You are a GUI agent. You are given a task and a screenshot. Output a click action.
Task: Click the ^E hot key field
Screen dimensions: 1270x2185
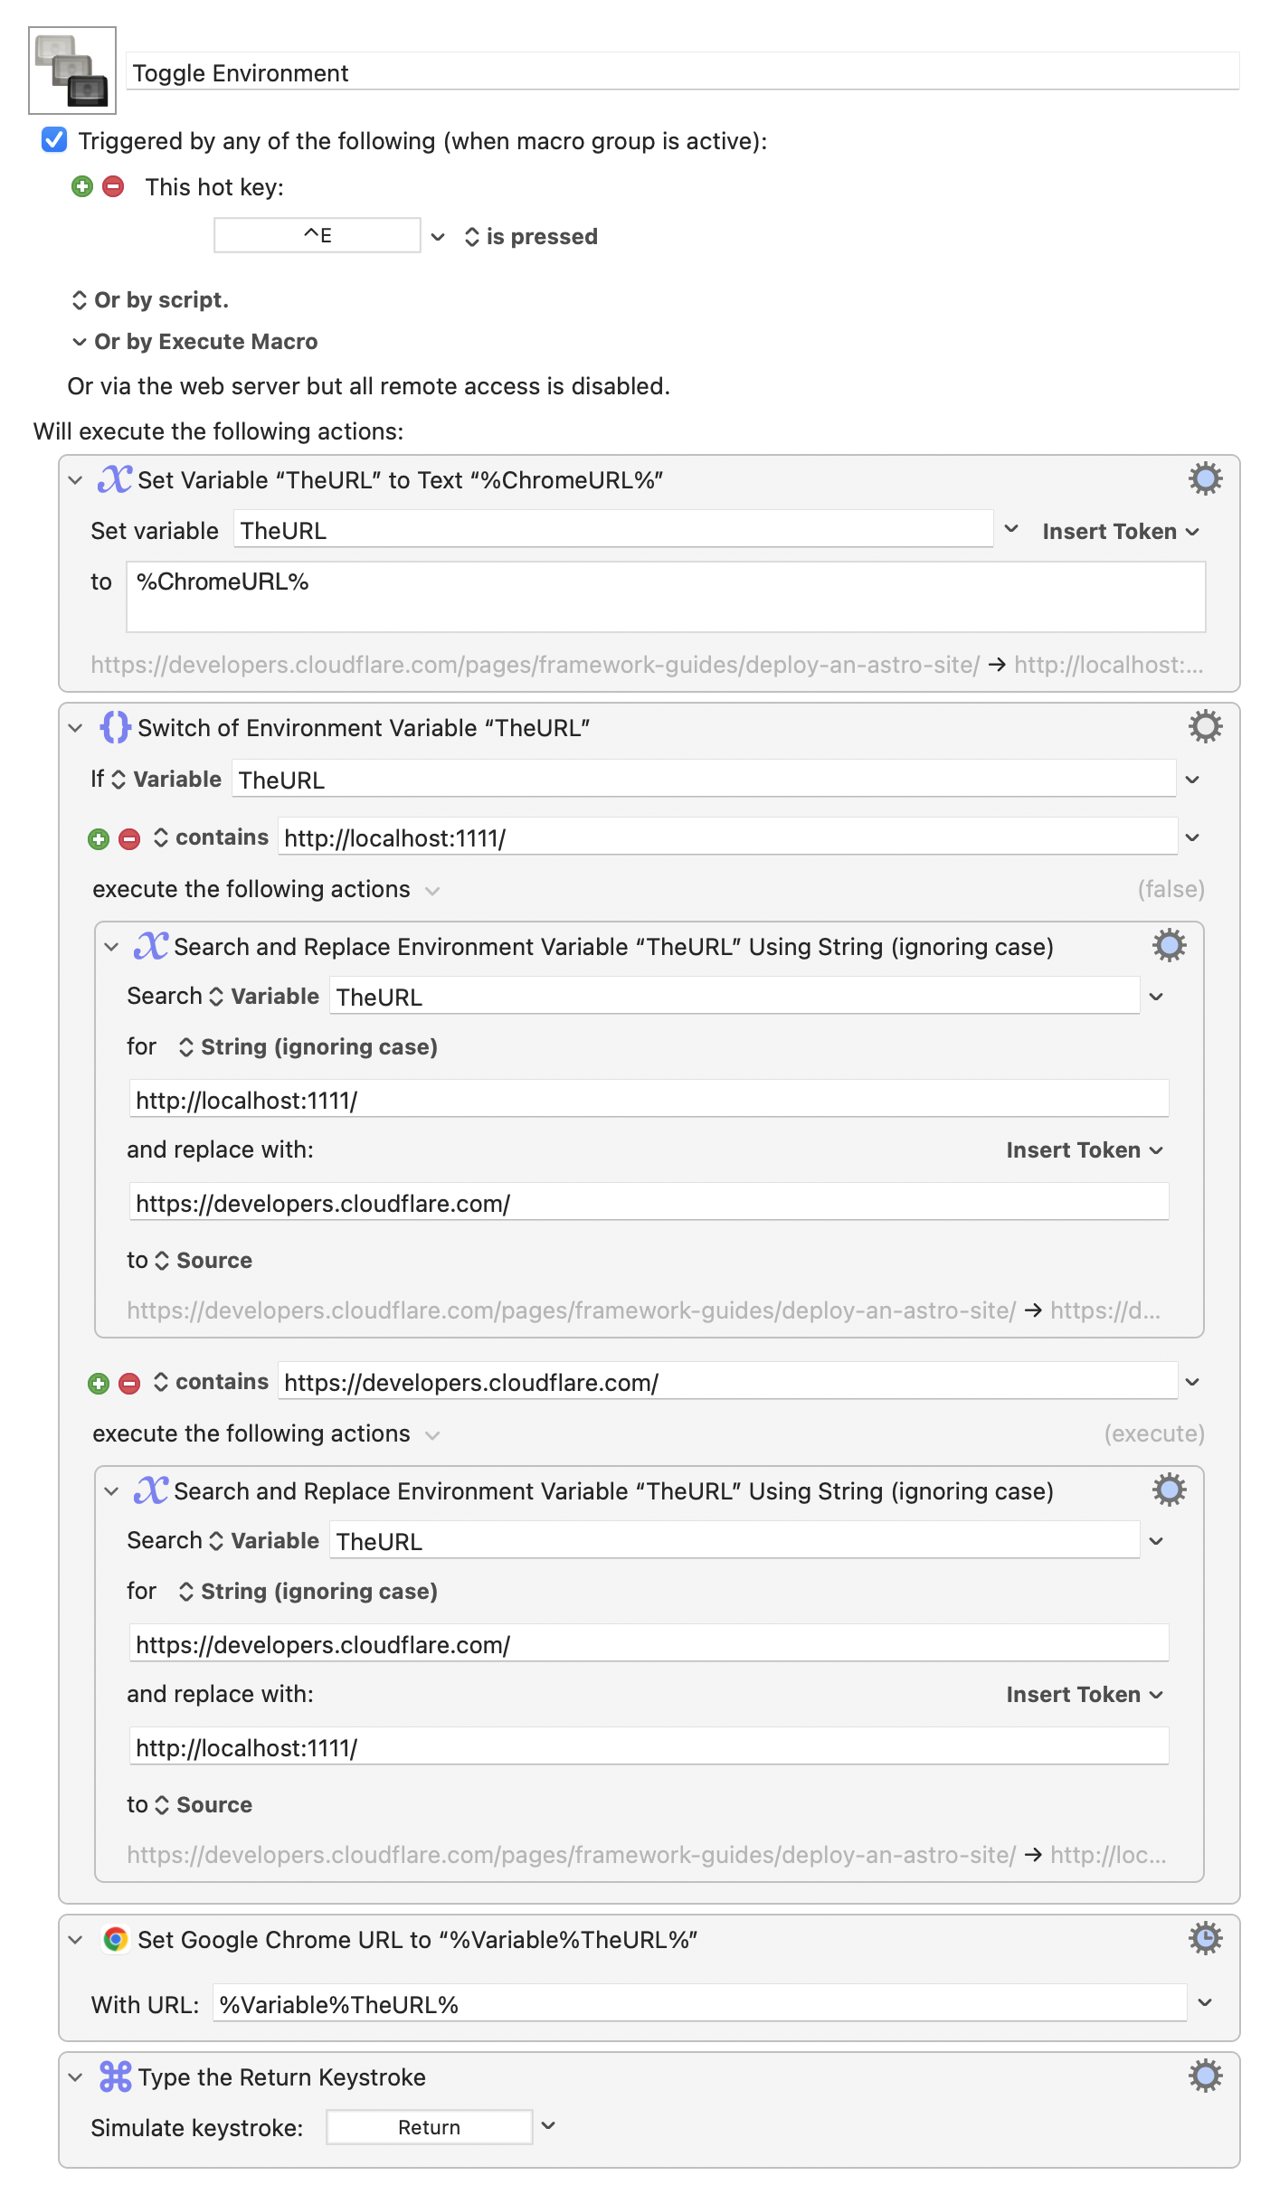pos(317,236)
